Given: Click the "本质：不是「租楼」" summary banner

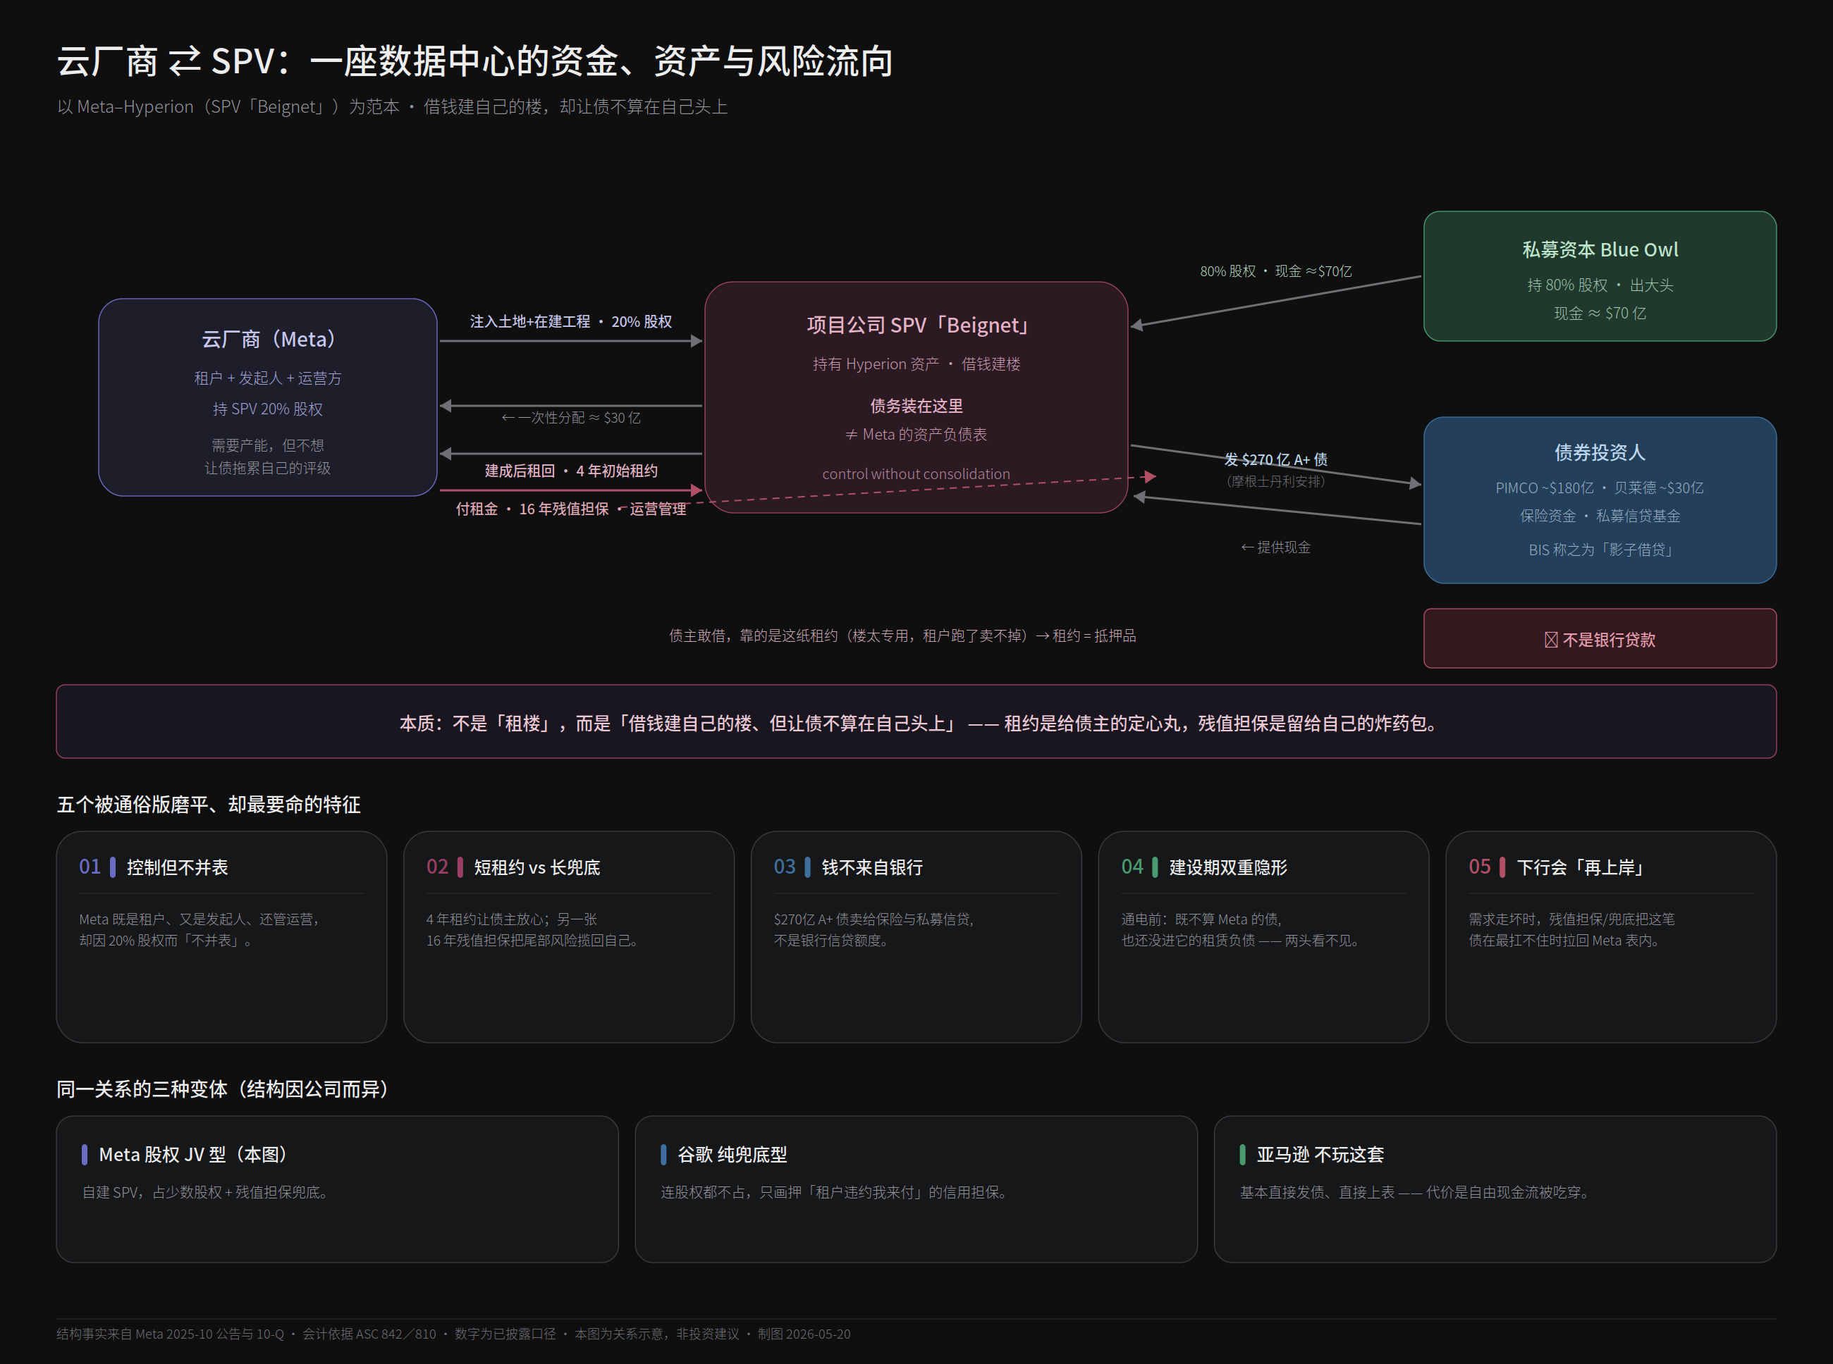Looking at the screenshot, I should (916, 721).
